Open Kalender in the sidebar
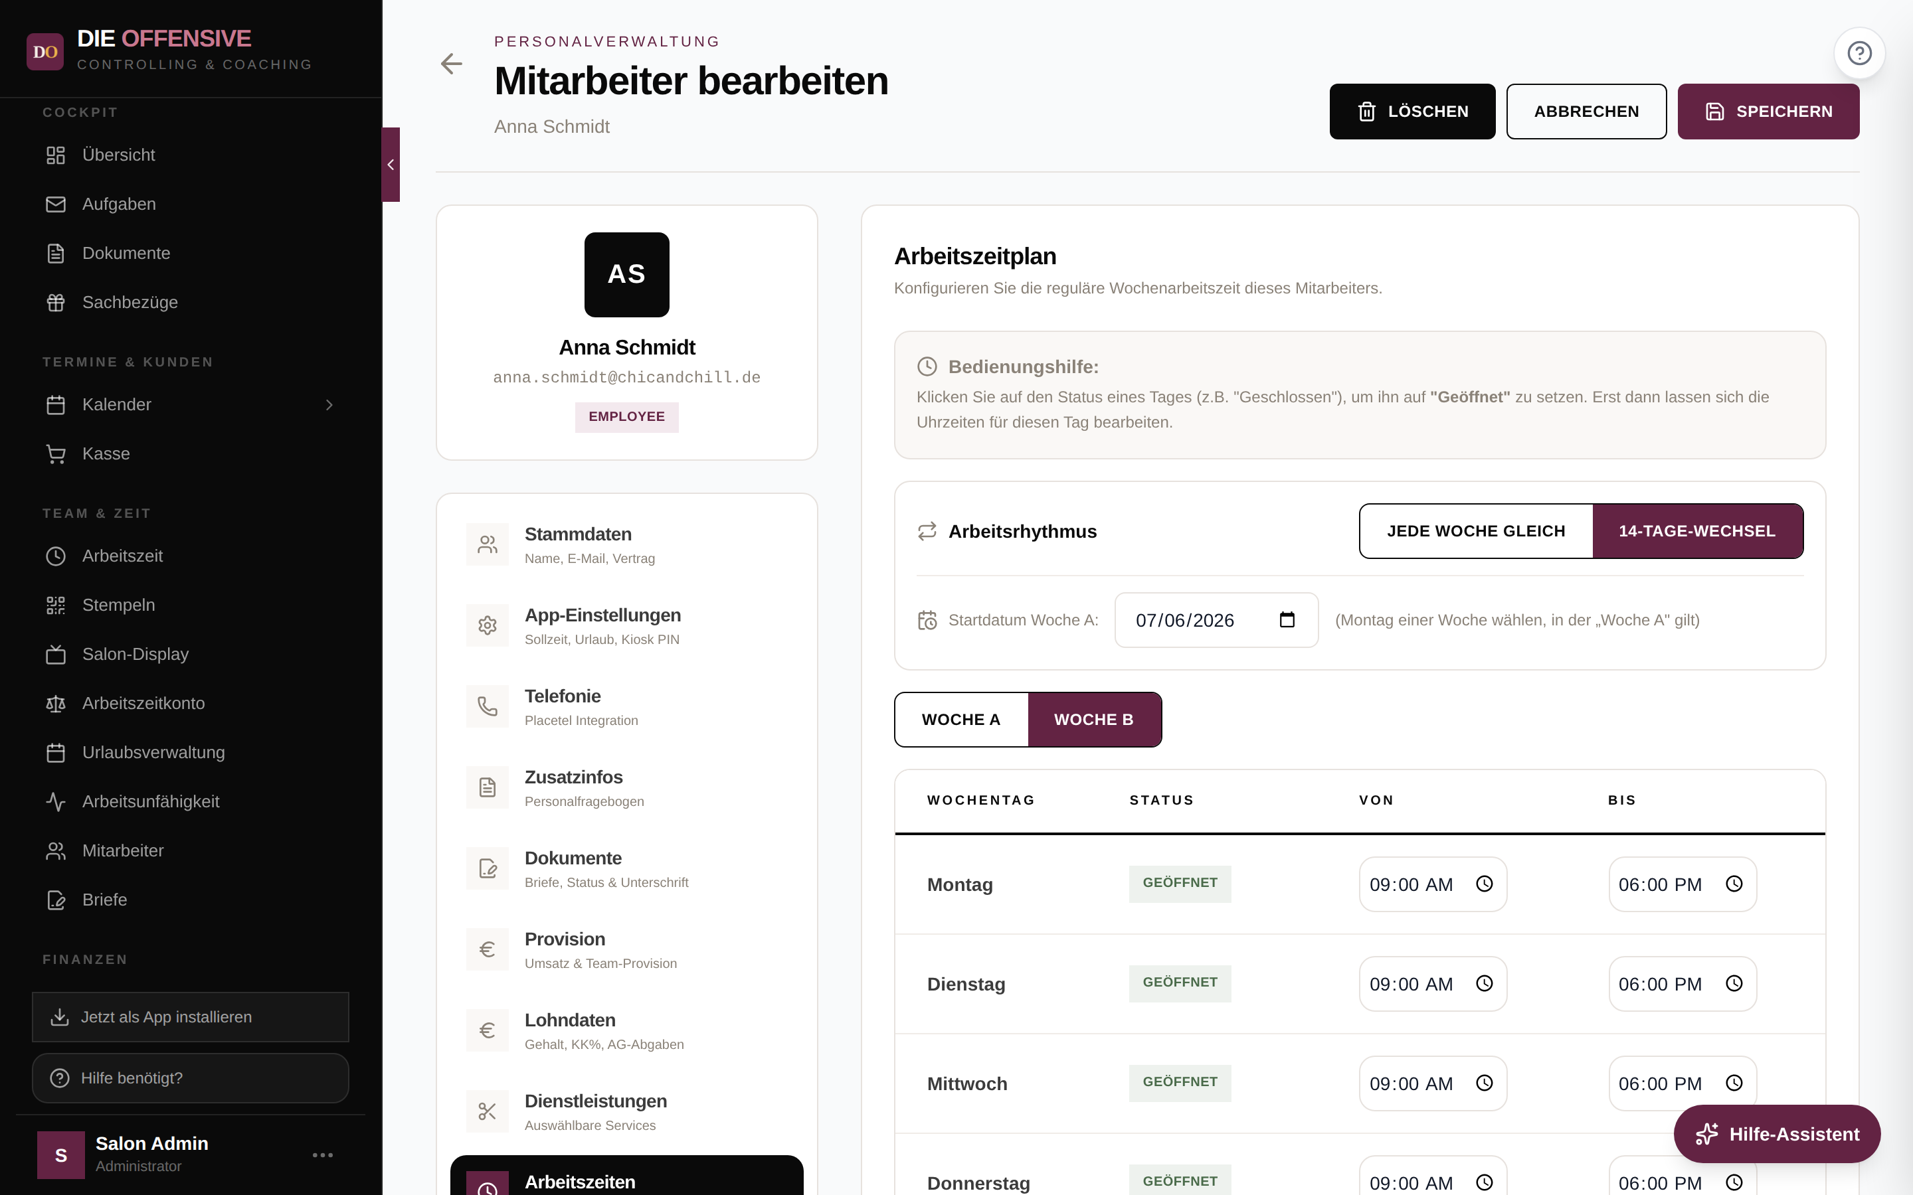 [x=191, y=405]
